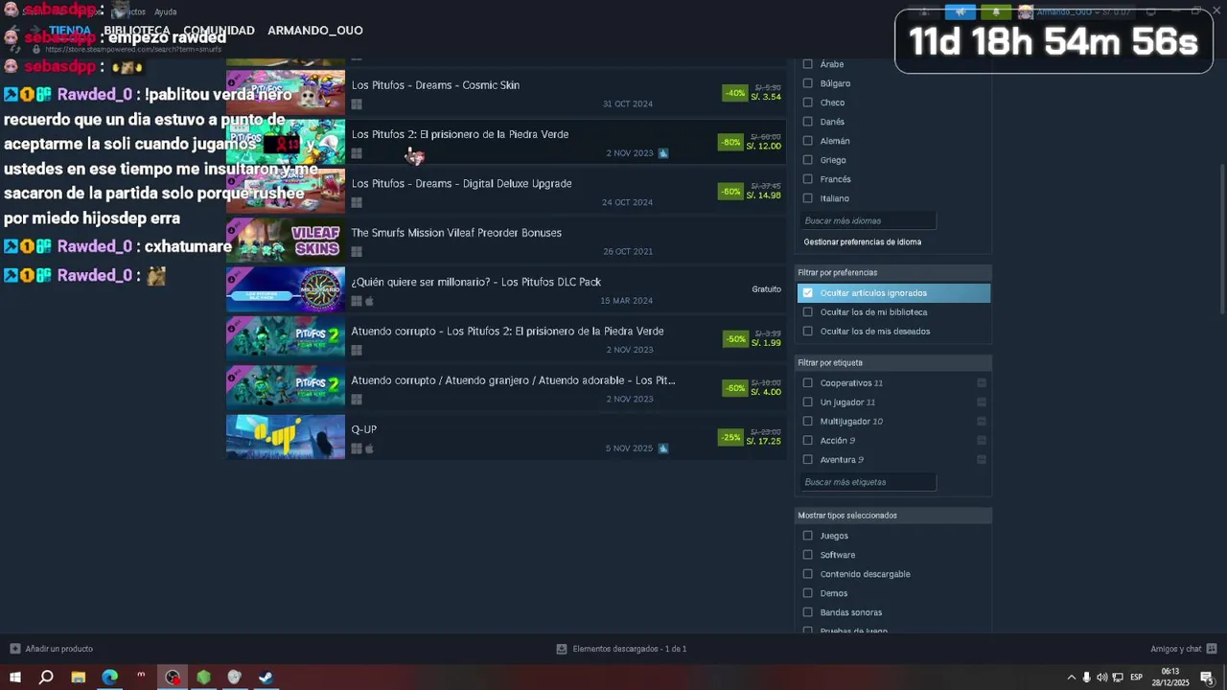Image resolution: width=1227 pixels, height=690 pixels.
Task: Click the plus icon for Añadir un producto
Action: point(14,649)
